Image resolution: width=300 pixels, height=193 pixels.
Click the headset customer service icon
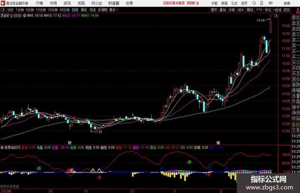[x=254, y=3]
